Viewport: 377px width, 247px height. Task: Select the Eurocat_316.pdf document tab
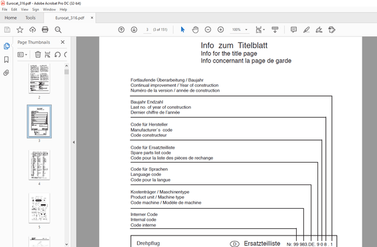coord(70,18)
